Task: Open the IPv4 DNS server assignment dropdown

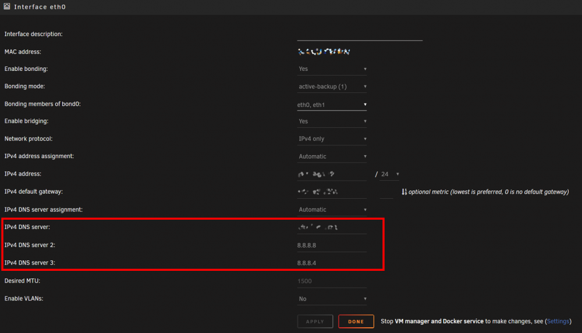Action: (x=332, y=210)
